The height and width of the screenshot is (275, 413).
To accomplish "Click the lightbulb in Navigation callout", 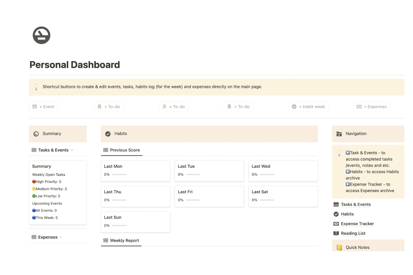I will tap(339, 153).
